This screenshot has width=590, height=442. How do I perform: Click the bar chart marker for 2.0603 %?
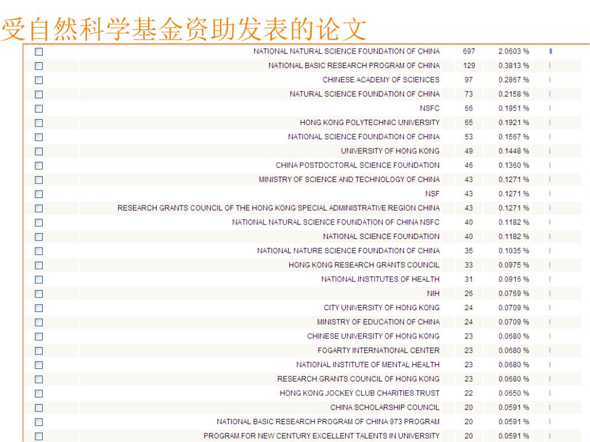tap(550, 51)
